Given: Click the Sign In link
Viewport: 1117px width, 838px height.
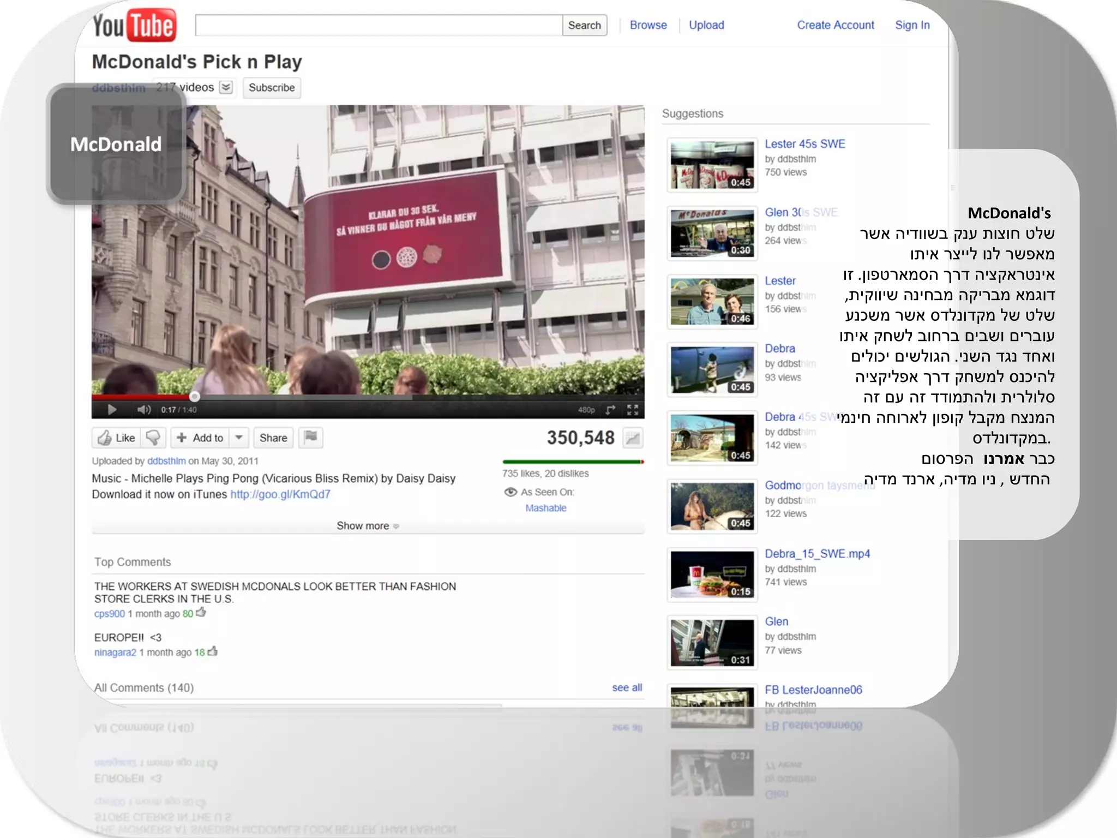Looking at the screenshot, I should click(912, 25).
